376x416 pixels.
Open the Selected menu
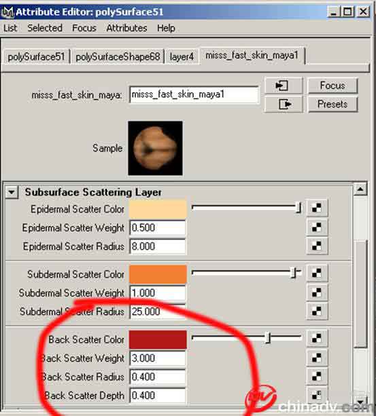(45, 28)
